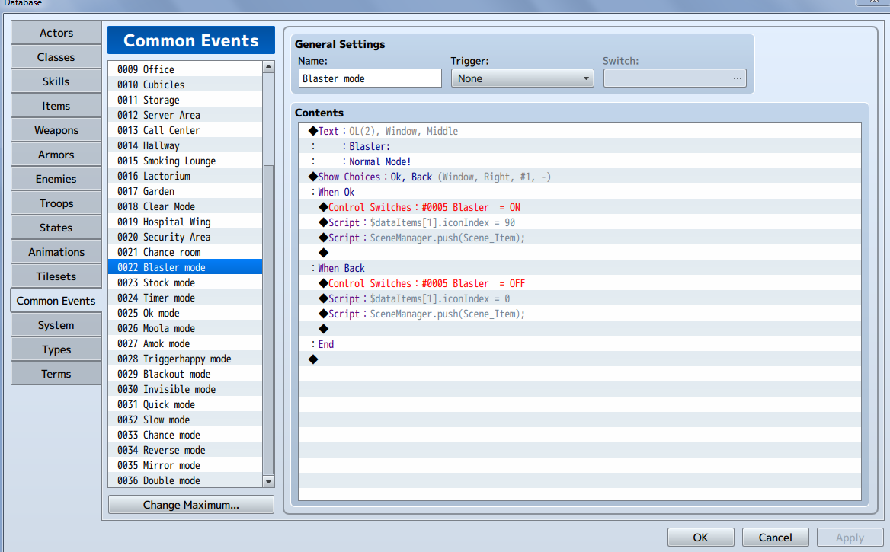Select common event 0023 Stock mode
Image resolution: width=890 pixels, height=552 pixels.
pyautogui.click(x=185, y=282)
